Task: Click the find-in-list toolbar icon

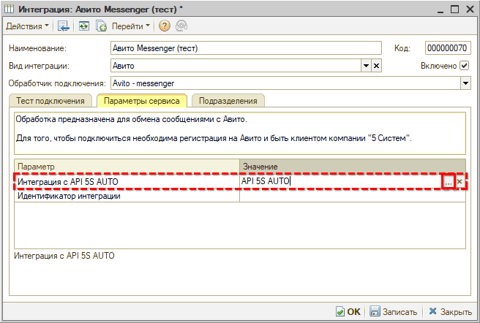Action: click(64, 26)
